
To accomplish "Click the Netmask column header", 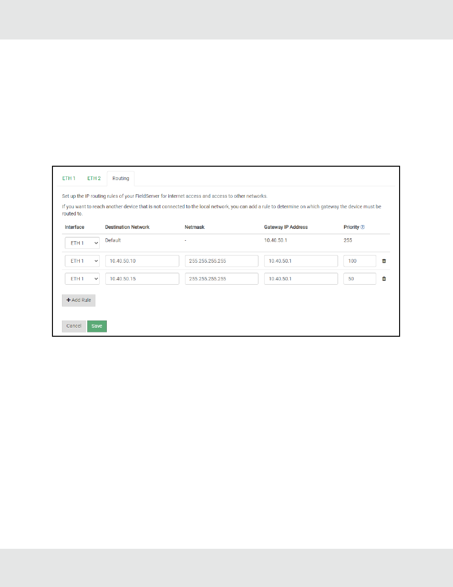I will pyautogui.click(x=195, y=227).
